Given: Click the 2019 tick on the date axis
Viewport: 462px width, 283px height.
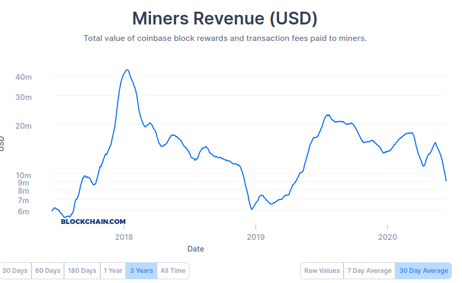Looking at the screenshot, I should [256, 237].
